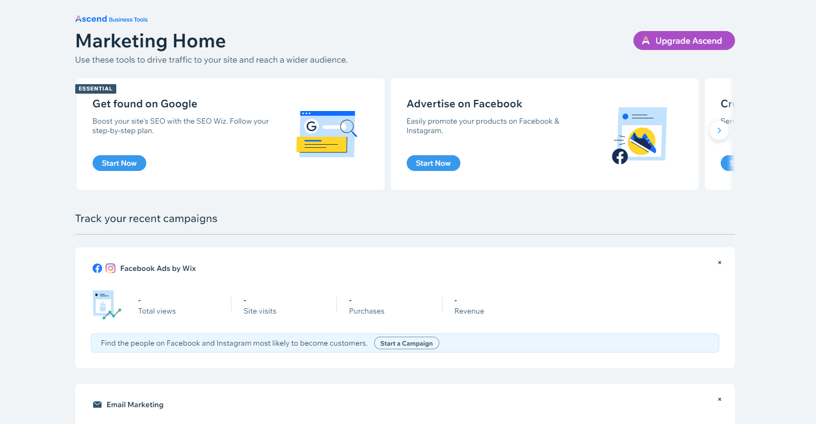The image size is (816, 424).
Task: Click the campaign chart illustration icon
Action: point(107,305)
